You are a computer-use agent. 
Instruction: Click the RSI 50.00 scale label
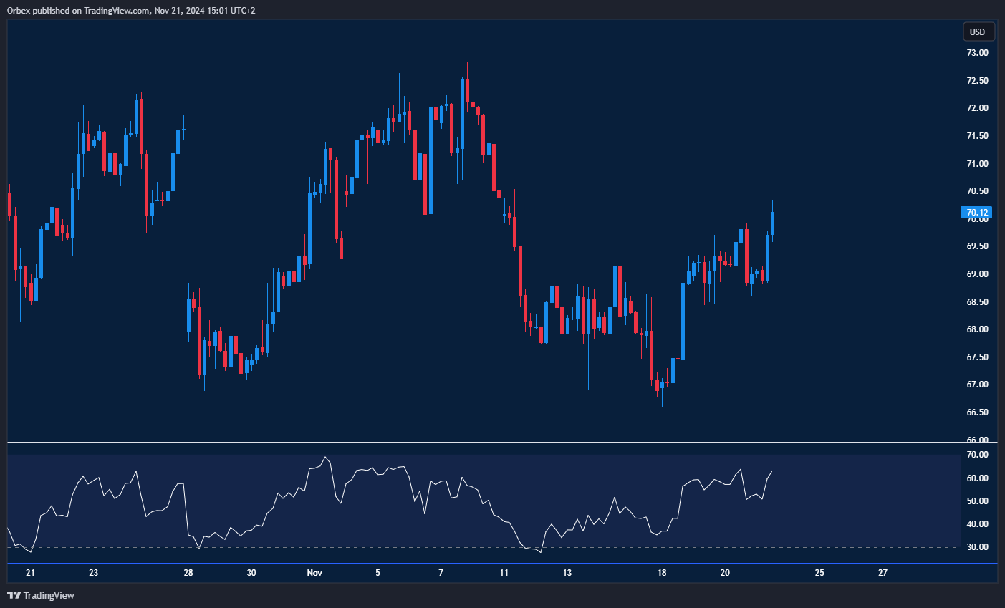977,501
